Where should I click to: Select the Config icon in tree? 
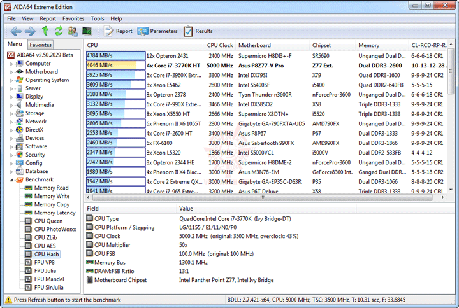click(20, 163)
